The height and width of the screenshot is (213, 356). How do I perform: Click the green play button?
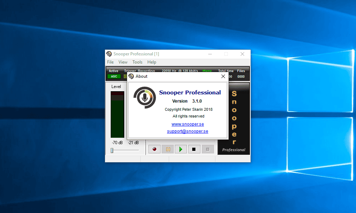pos(181,149)
